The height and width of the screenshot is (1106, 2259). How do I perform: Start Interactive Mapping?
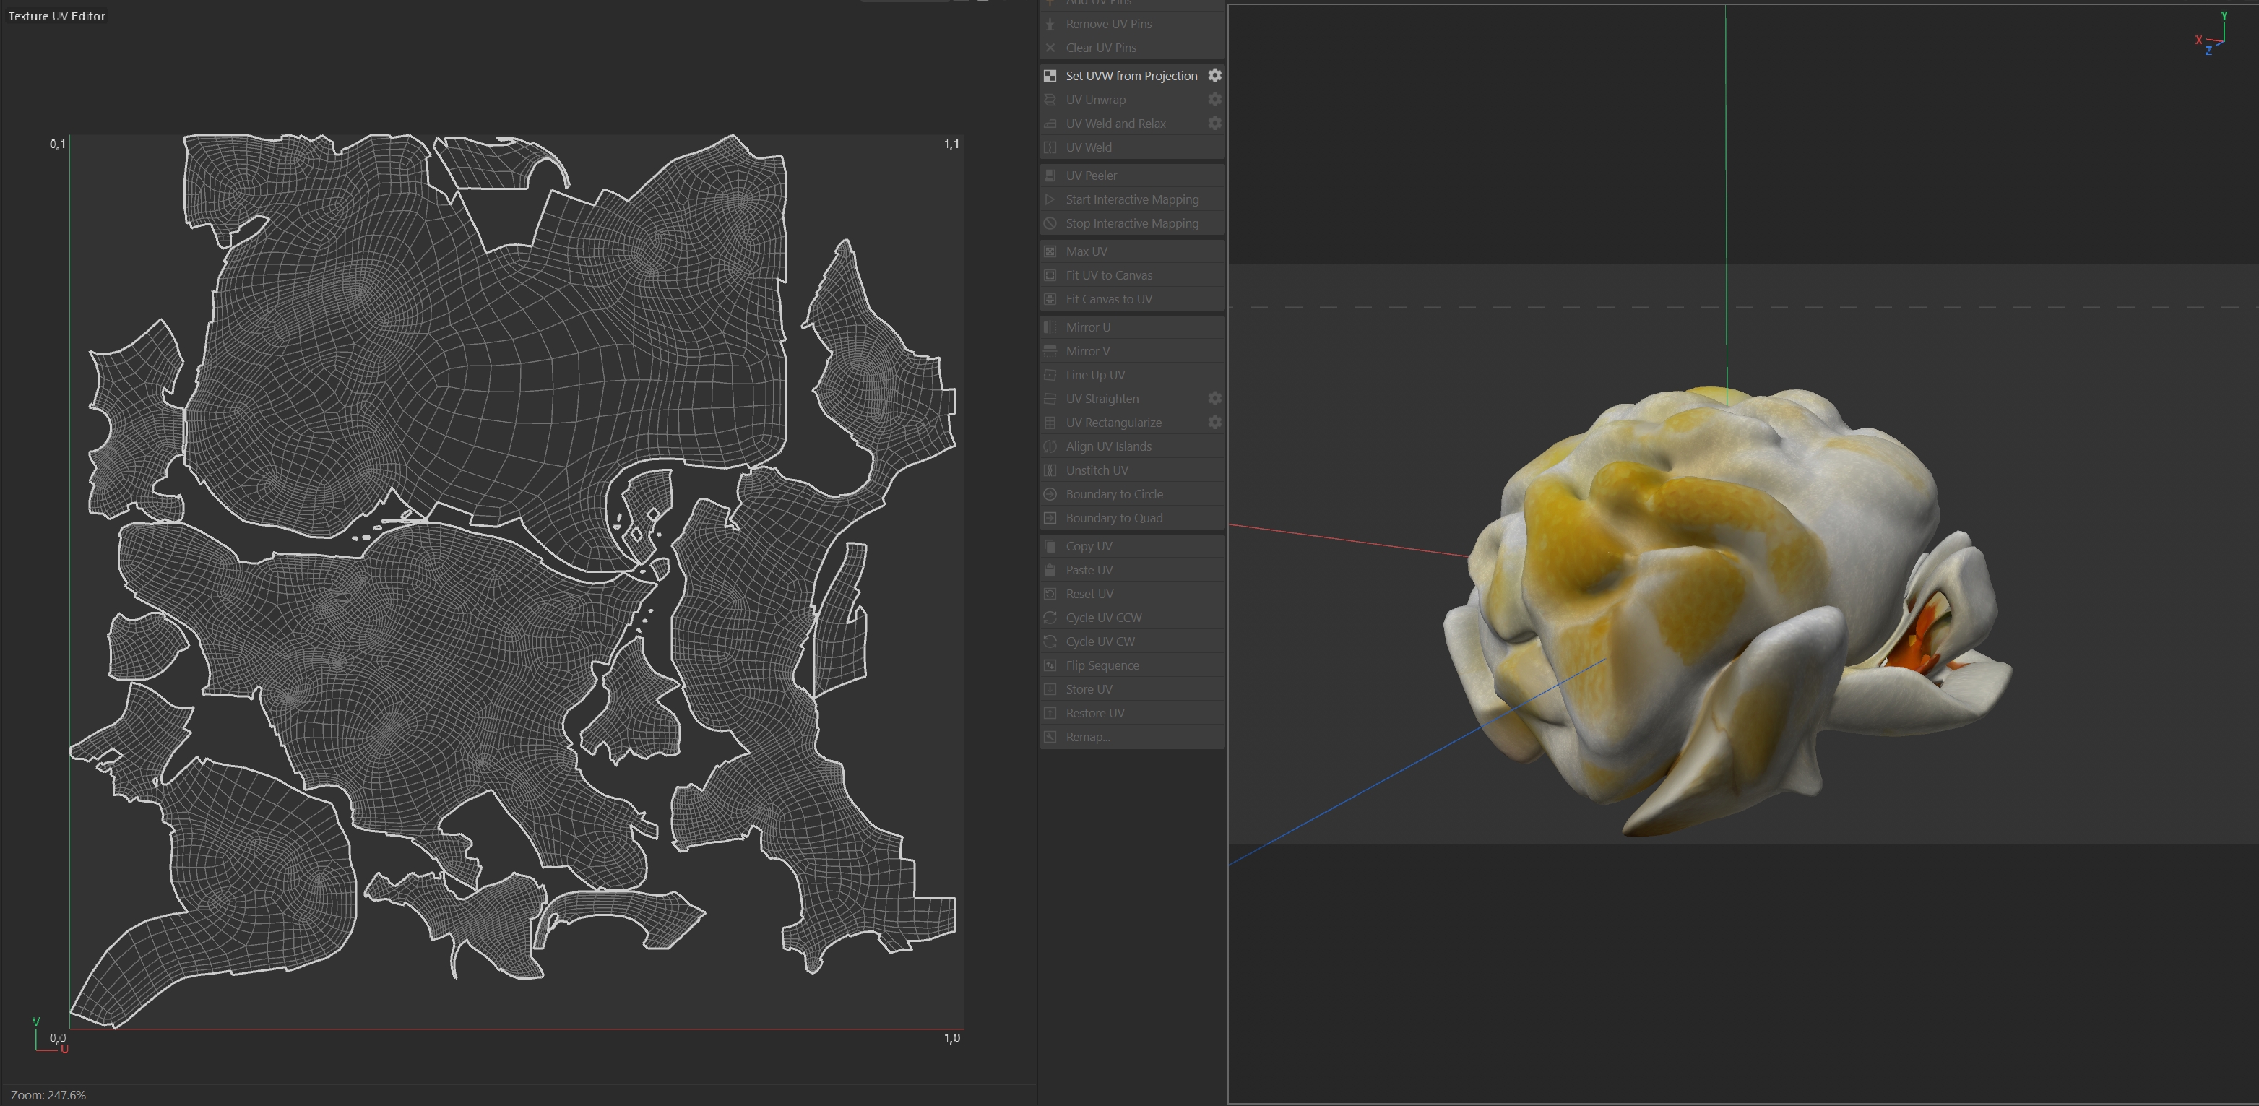1131,199
